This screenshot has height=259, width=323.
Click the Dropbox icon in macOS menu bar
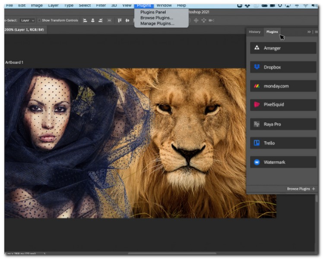click(x=247, y=5)
